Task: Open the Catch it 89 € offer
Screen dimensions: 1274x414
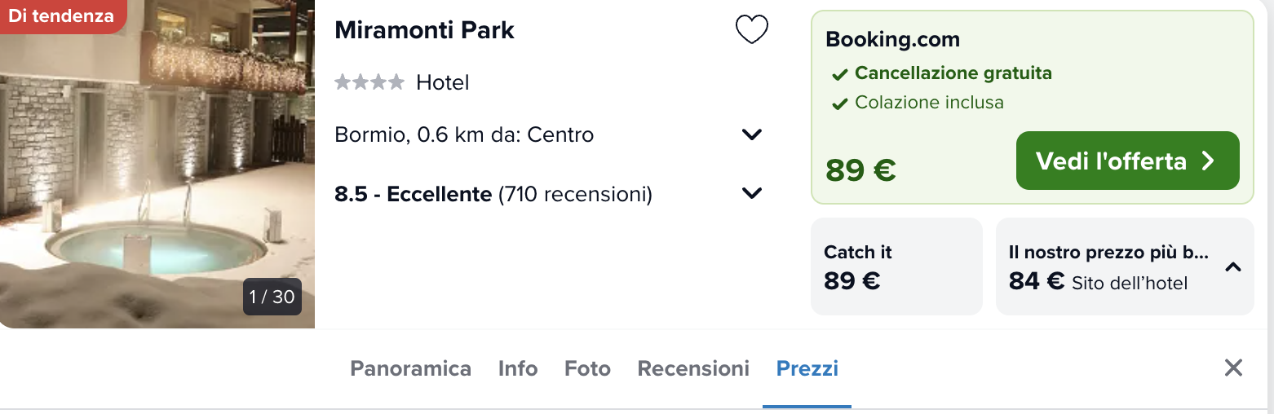Action: (896, 266)
